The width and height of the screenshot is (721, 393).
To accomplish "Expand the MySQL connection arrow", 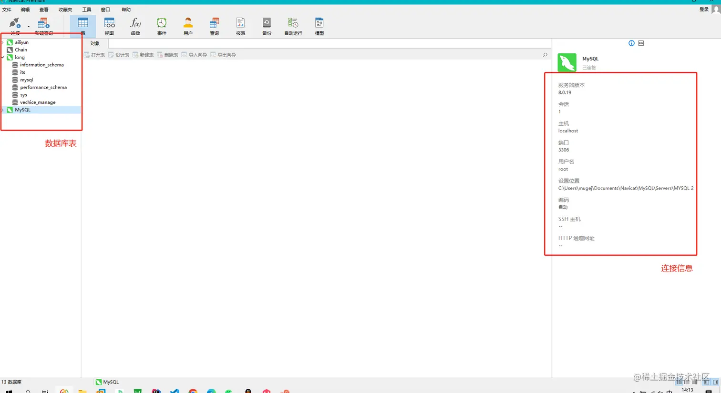I will pos(3,110).
